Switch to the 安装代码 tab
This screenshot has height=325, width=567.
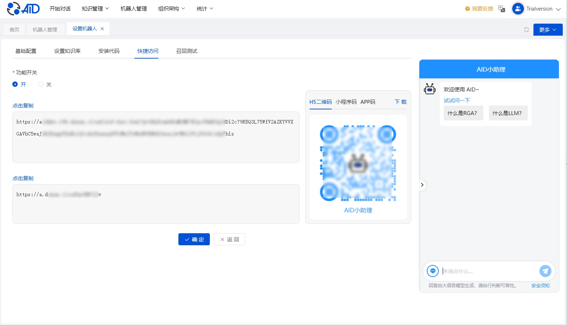point(109,51)
